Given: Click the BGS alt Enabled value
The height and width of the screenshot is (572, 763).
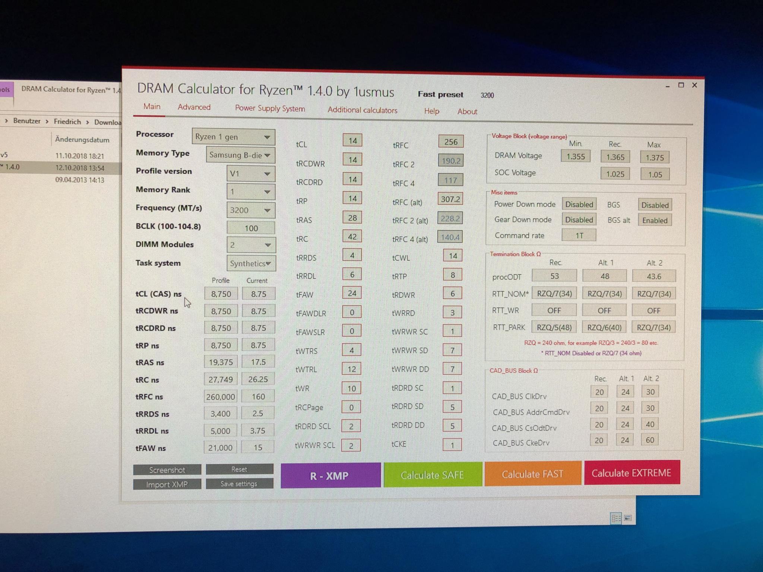Looking at the screenshot, I should (655, 220).
